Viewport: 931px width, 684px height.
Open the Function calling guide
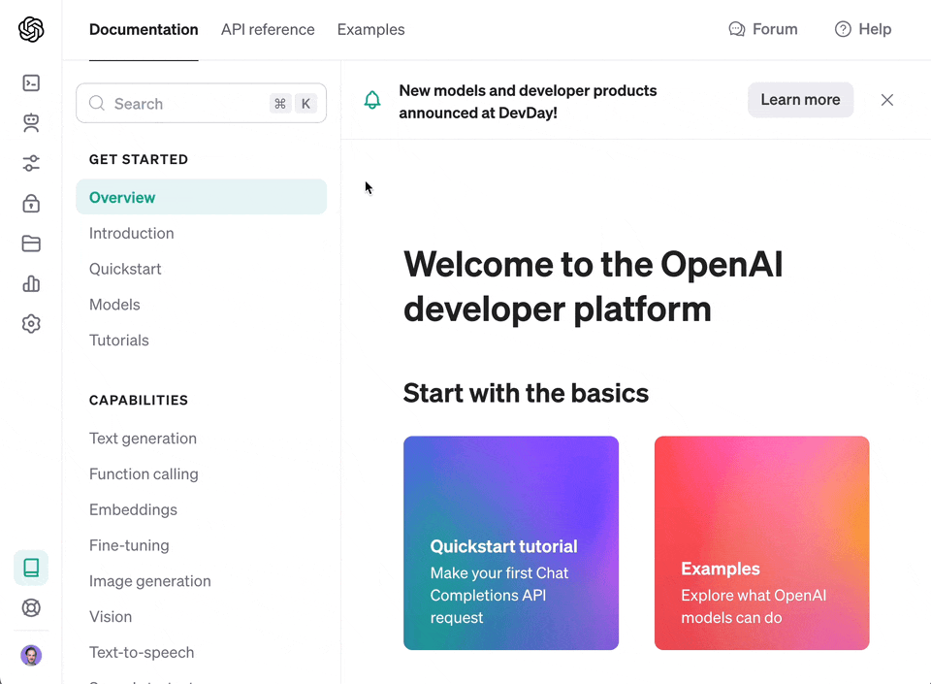(144, 473)
